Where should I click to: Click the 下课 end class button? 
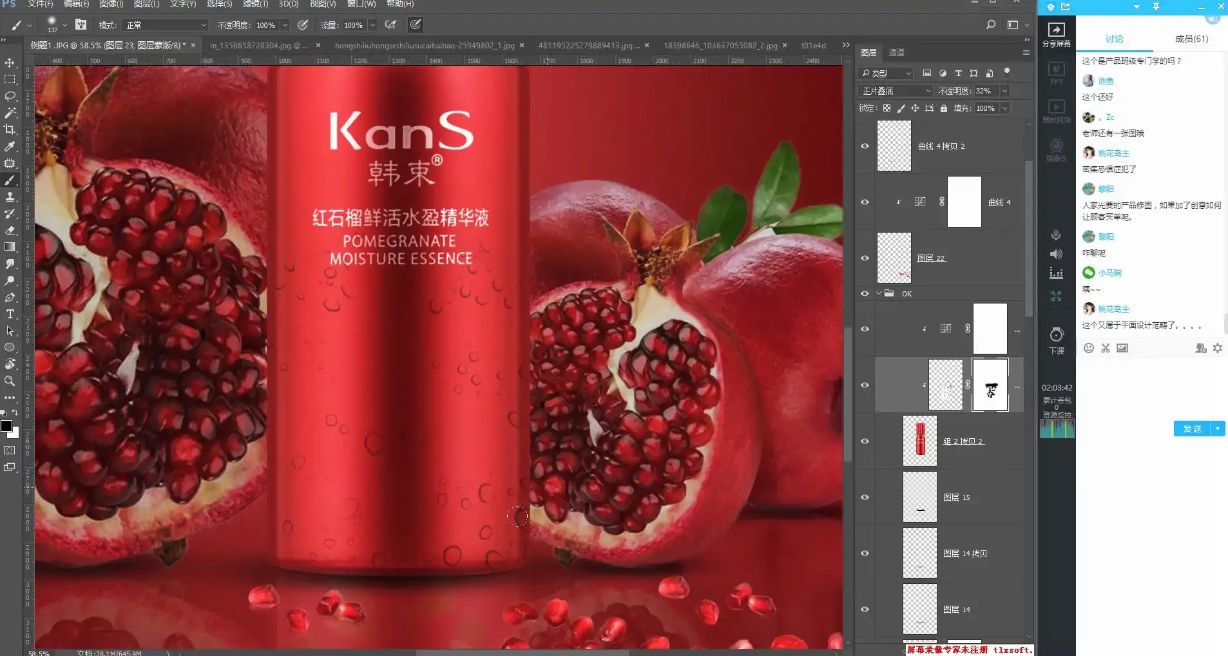[x=1056, y=340]
